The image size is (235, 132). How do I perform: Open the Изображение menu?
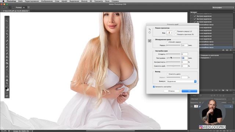pos(47,1)
